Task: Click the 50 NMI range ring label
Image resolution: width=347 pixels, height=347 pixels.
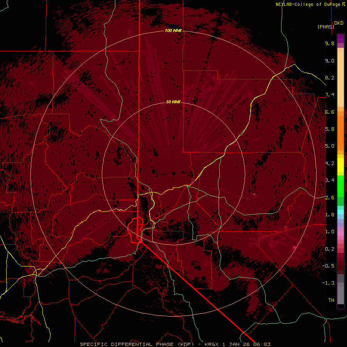Action: 173,102
